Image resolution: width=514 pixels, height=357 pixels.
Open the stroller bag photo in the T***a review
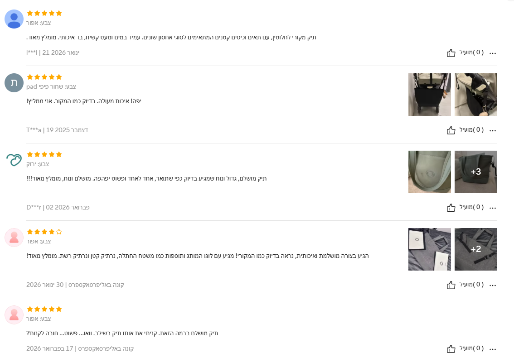[x=429, y=95]
